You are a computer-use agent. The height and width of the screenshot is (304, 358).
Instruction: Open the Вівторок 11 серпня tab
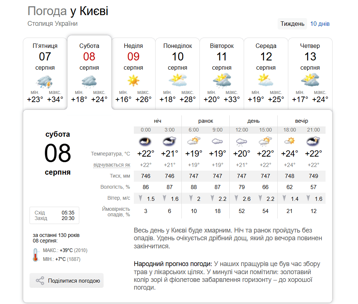[x=222, y=73]
